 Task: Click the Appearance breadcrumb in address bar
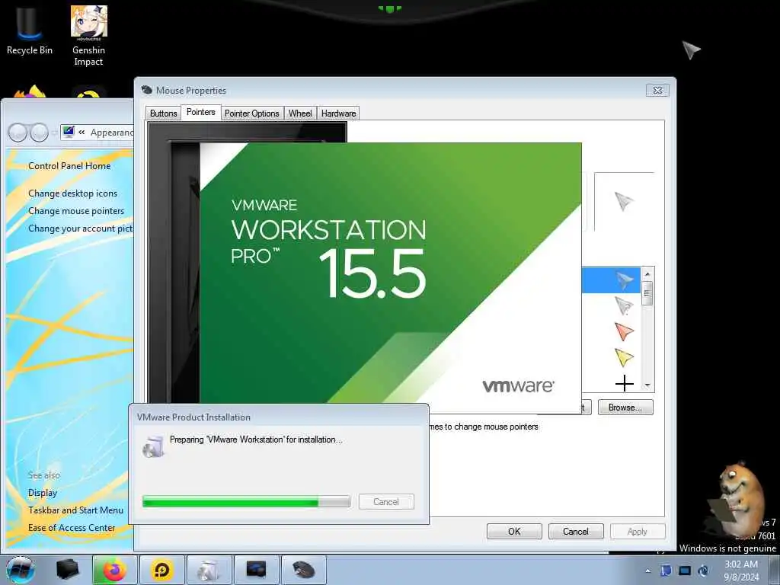tap(112, 133)
